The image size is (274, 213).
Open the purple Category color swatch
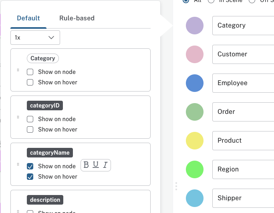(x=195, y=26)
